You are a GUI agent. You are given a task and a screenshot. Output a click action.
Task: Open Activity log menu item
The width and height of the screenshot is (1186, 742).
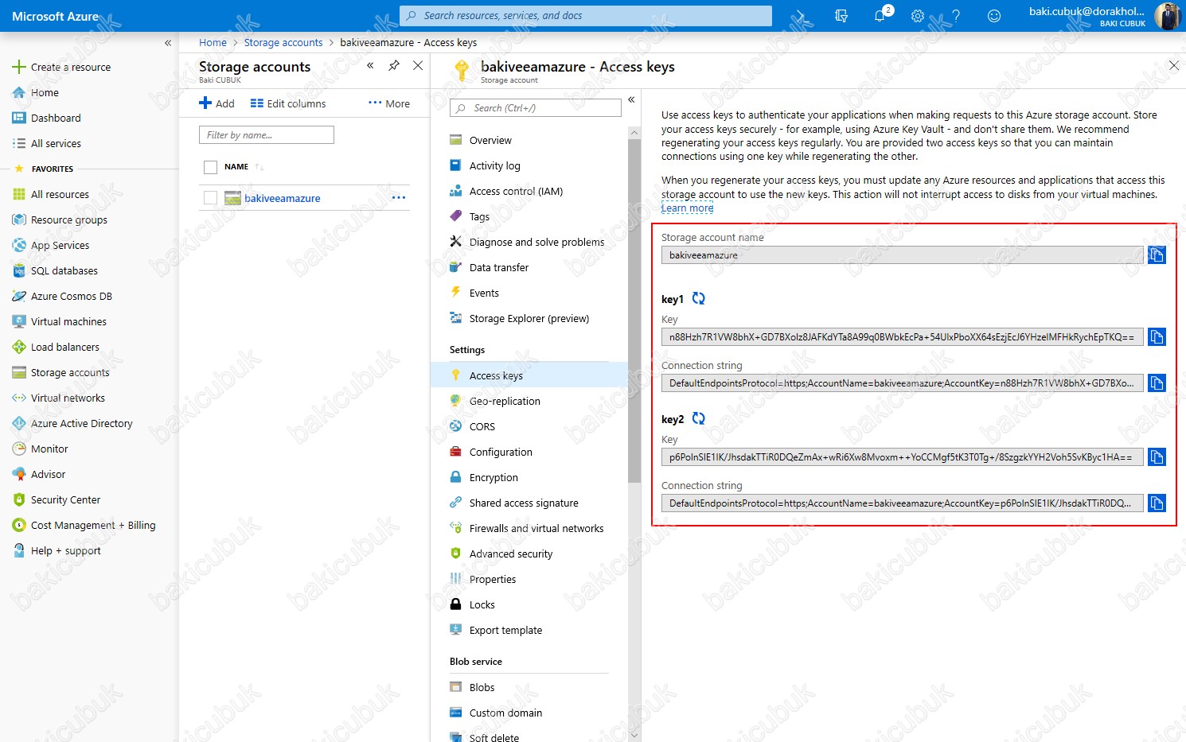coord(494,165)
